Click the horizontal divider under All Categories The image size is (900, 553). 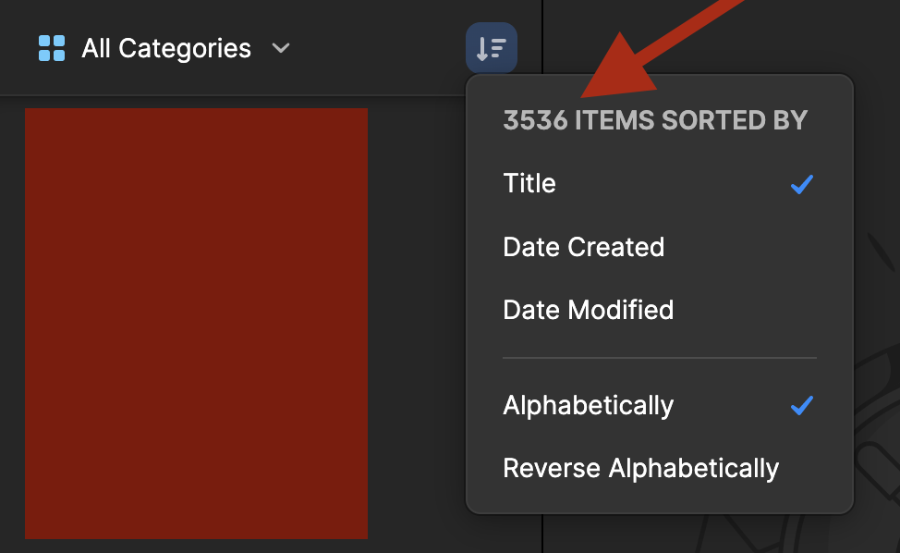(231, 95)
